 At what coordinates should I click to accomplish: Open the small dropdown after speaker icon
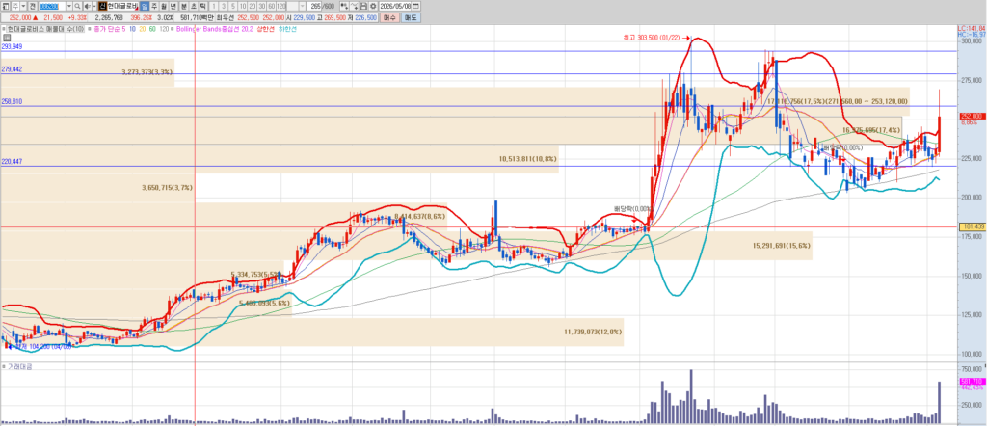click(x=94, y=6)
